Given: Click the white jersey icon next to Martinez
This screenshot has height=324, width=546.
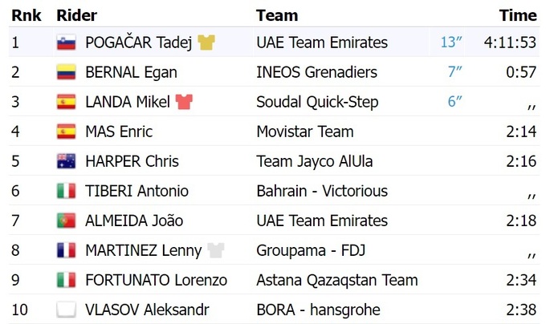Looking at the screenshot, I should point(215,250).
